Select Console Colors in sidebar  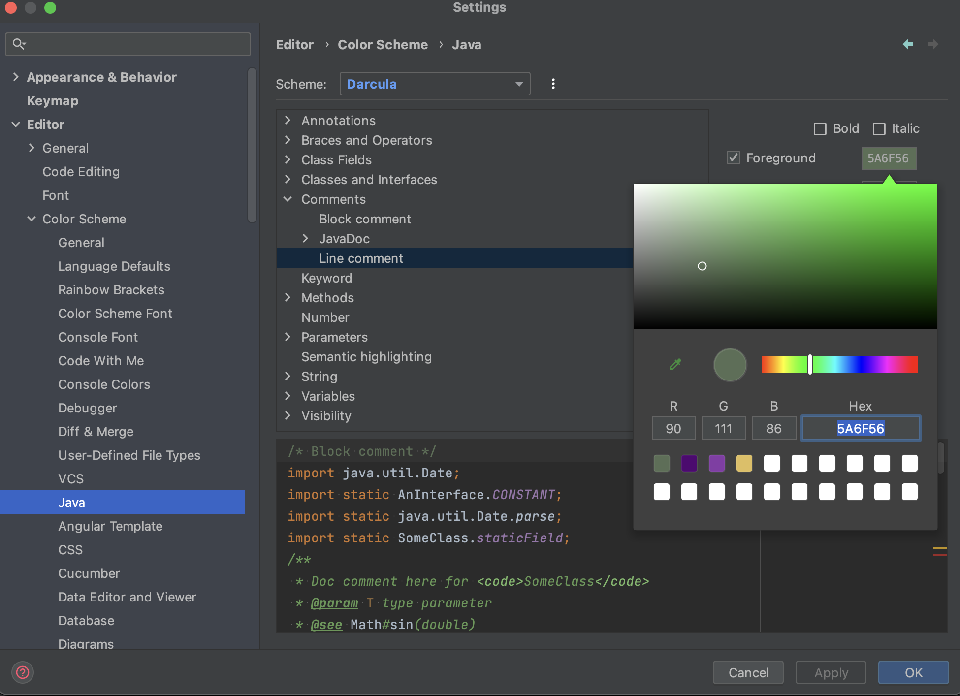click(x=104, y=384)
